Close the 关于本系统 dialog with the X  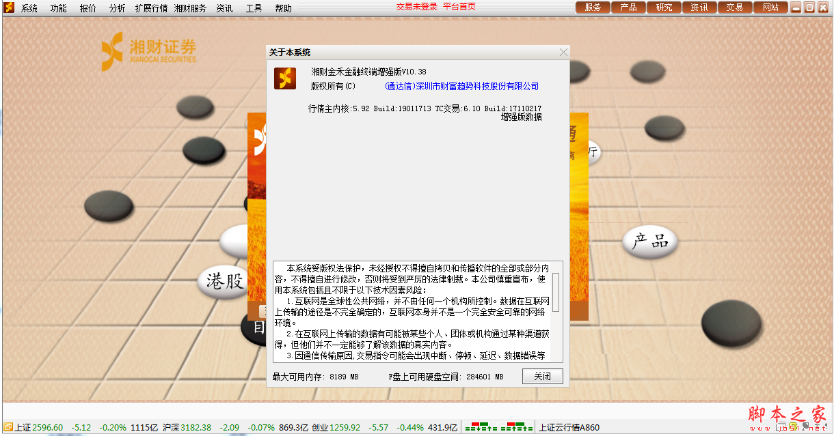(563, 53)
